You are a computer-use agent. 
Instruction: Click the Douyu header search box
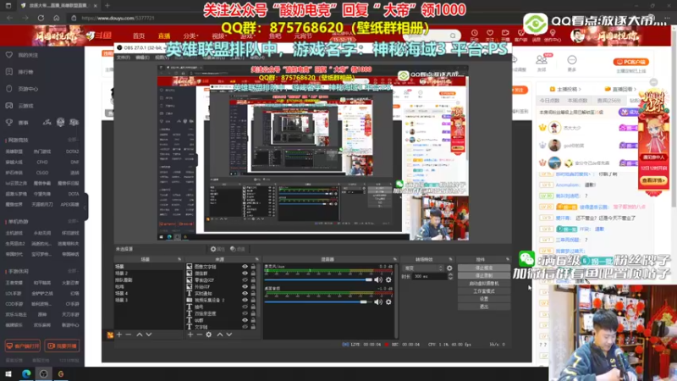click(x=432, y=36)
